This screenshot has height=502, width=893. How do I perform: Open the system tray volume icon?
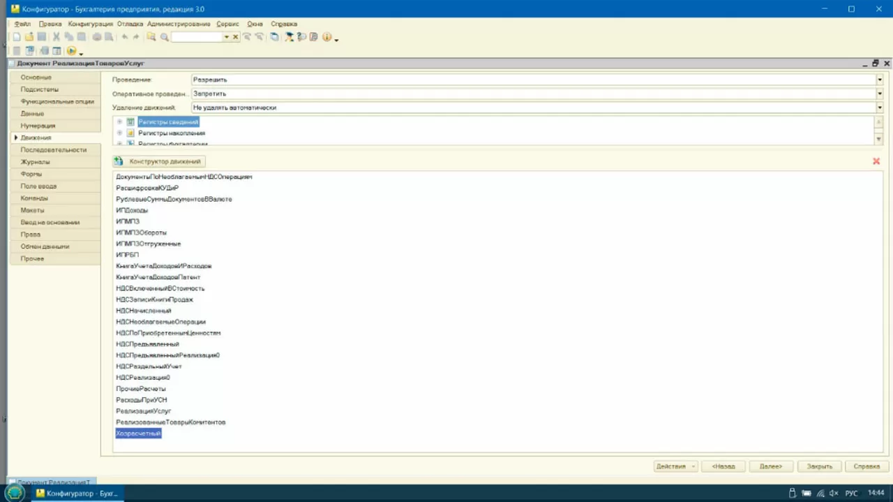pyautogui.click(x=834, y=493)
